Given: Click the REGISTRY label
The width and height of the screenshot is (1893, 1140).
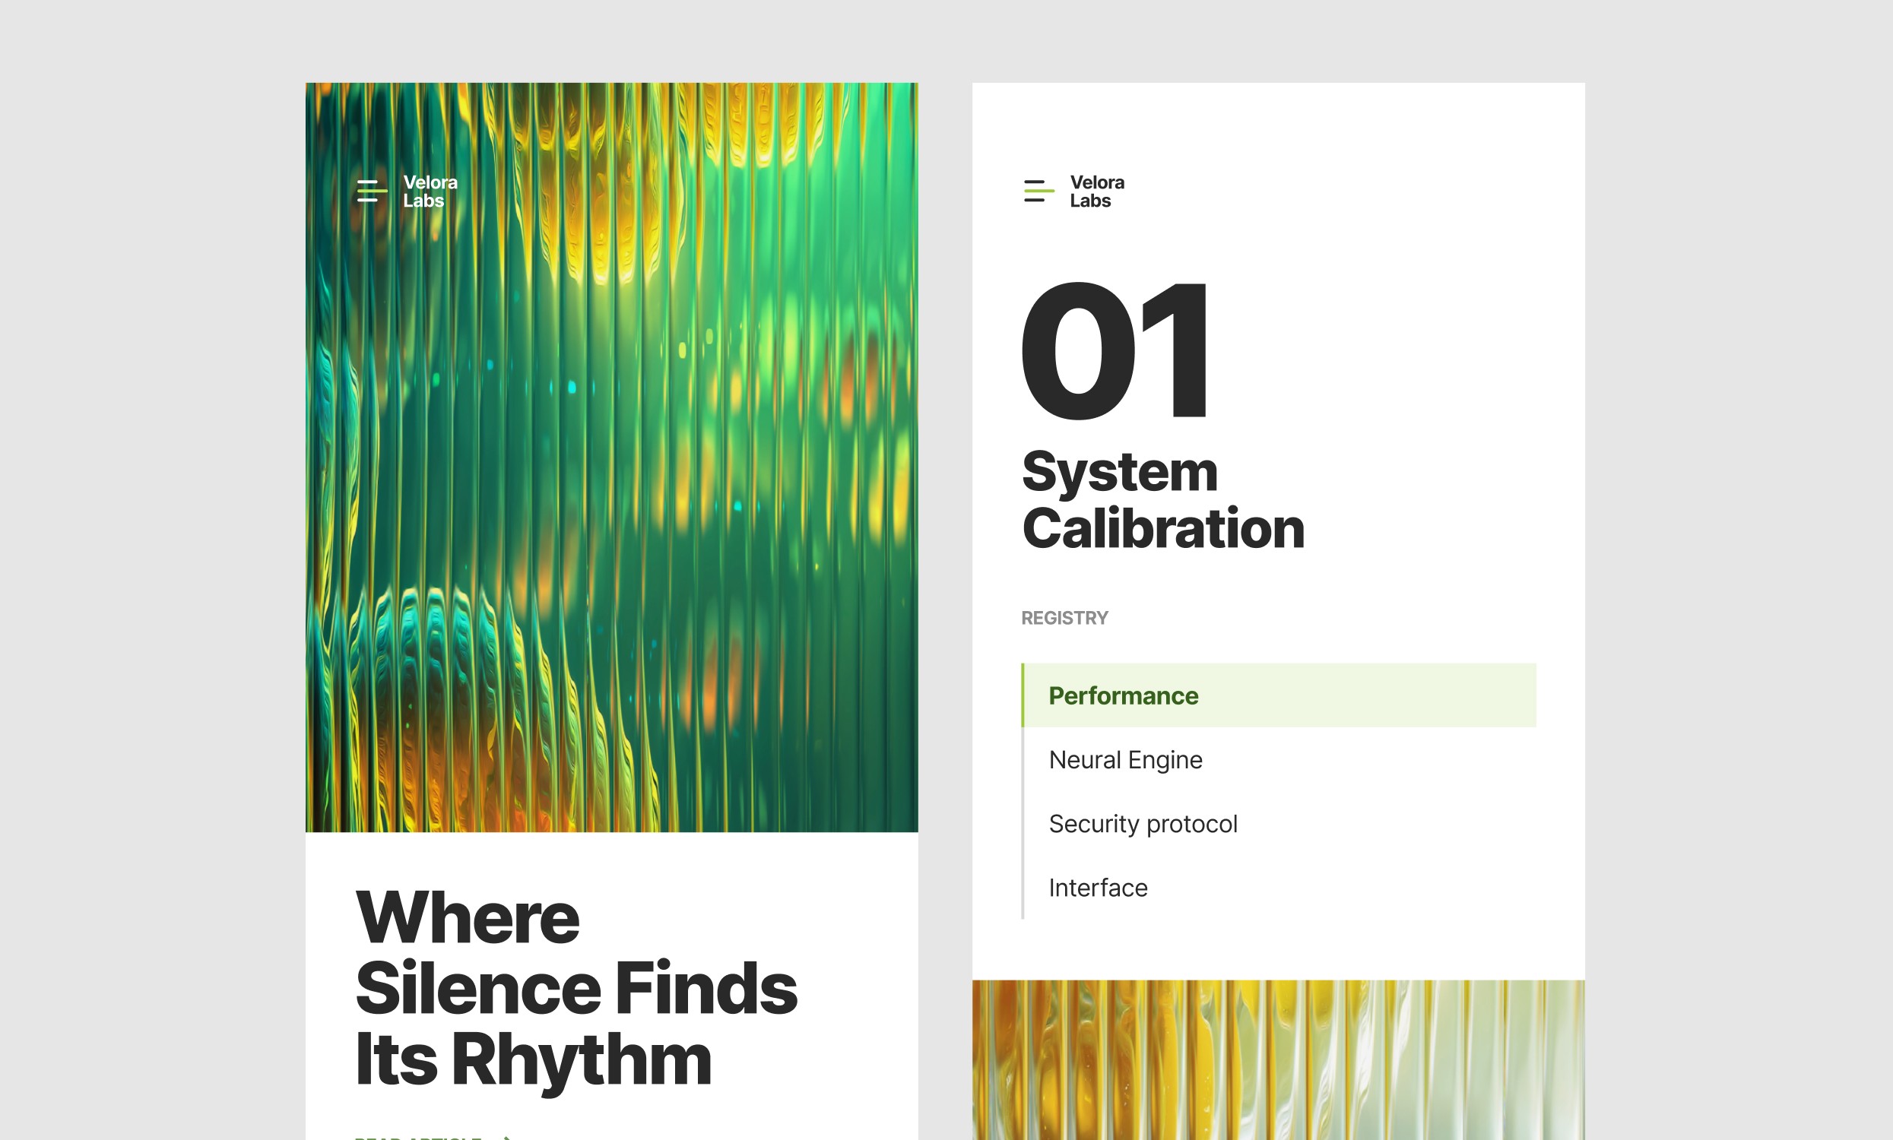Looking at the screenshot, I should tap(1064, 619).
